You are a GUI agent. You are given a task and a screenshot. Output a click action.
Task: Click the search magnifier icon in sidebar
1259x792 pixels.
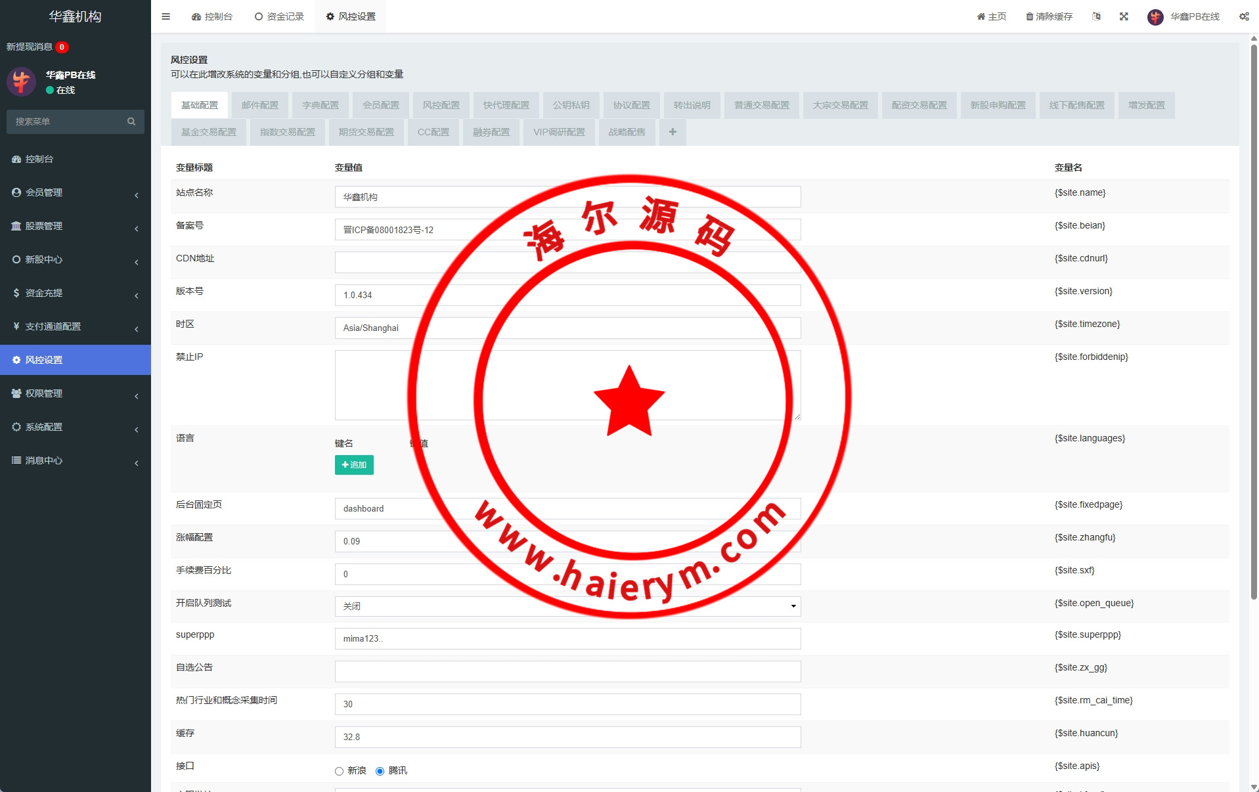[x=131, y=121]
